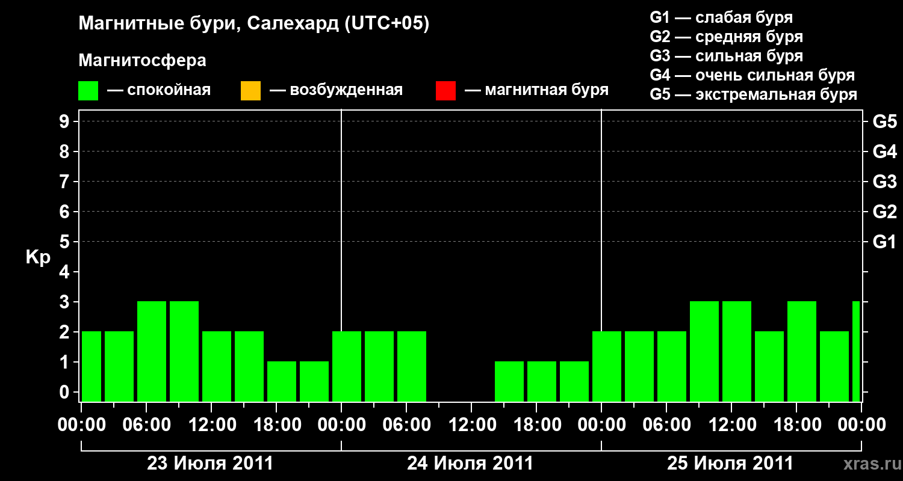Click the red 'магнитная буря' legend swatch
903x481 pixels.
[445, 91]
